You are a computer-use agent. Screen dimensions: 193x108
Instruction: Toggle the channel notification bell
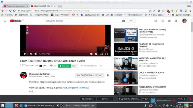[x=108, y=75]
